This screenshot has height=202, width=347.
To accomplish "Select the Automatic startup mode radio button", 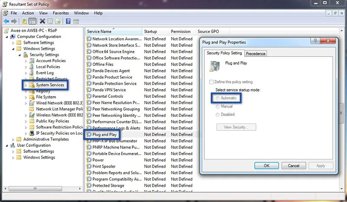I will 218,98.
